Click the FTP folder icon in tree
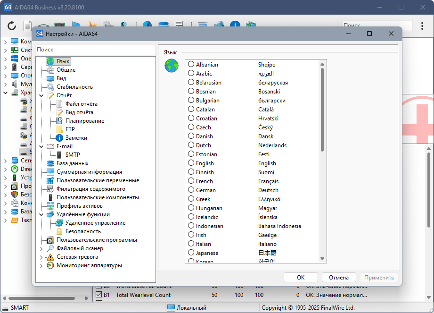The height and width of the screenshot is (313, 434). pos(59,129)
